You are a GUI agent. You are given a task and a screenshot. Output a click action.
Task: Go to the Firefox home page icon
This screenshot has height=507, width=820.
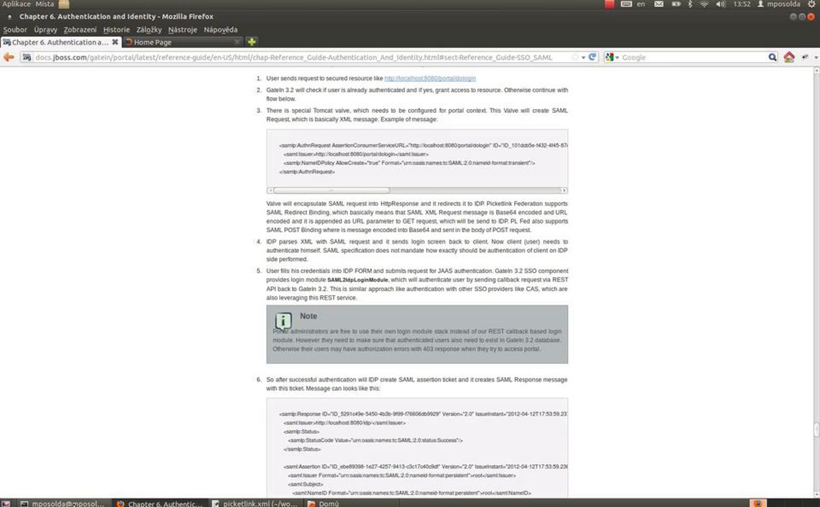pos(789,57)
